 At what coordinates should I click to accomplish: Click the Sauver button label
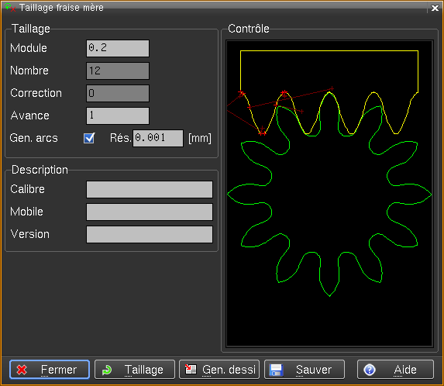click(x=314, y=370)
